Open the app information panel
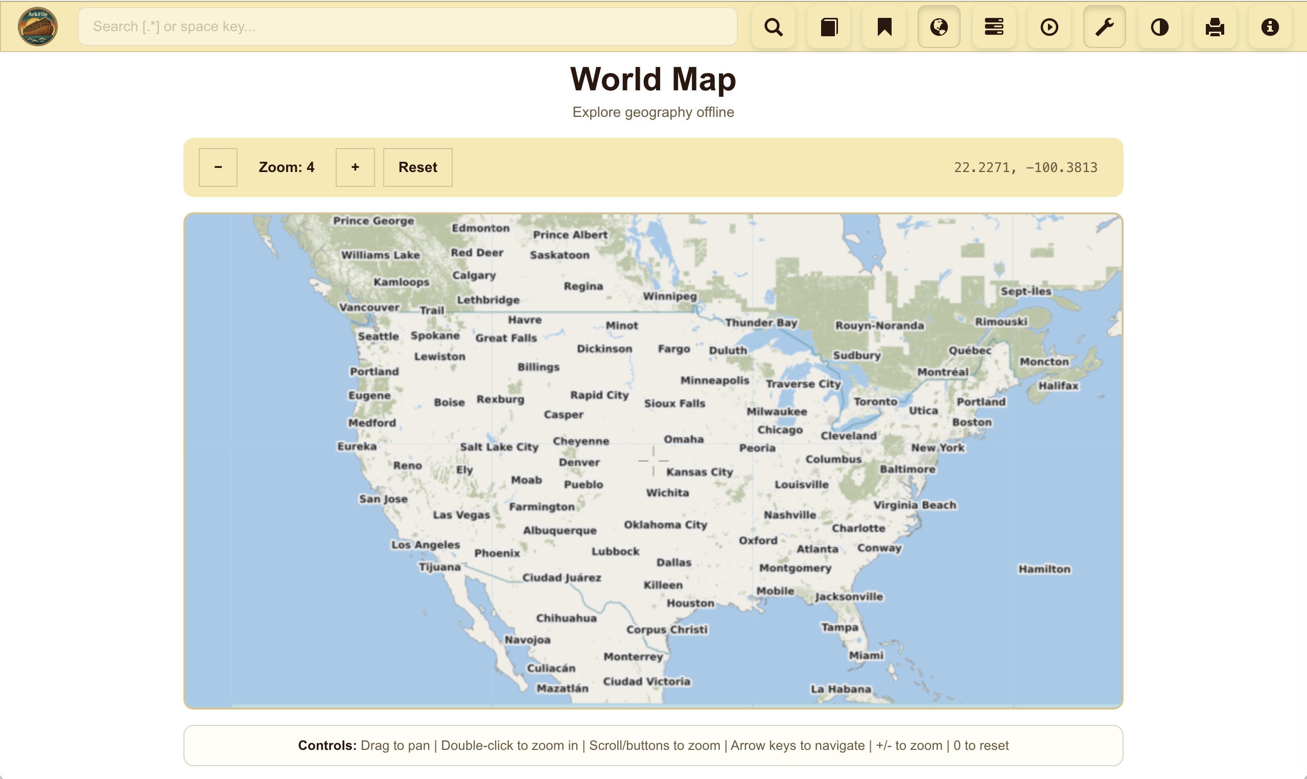 click(x=1270, y=26)
